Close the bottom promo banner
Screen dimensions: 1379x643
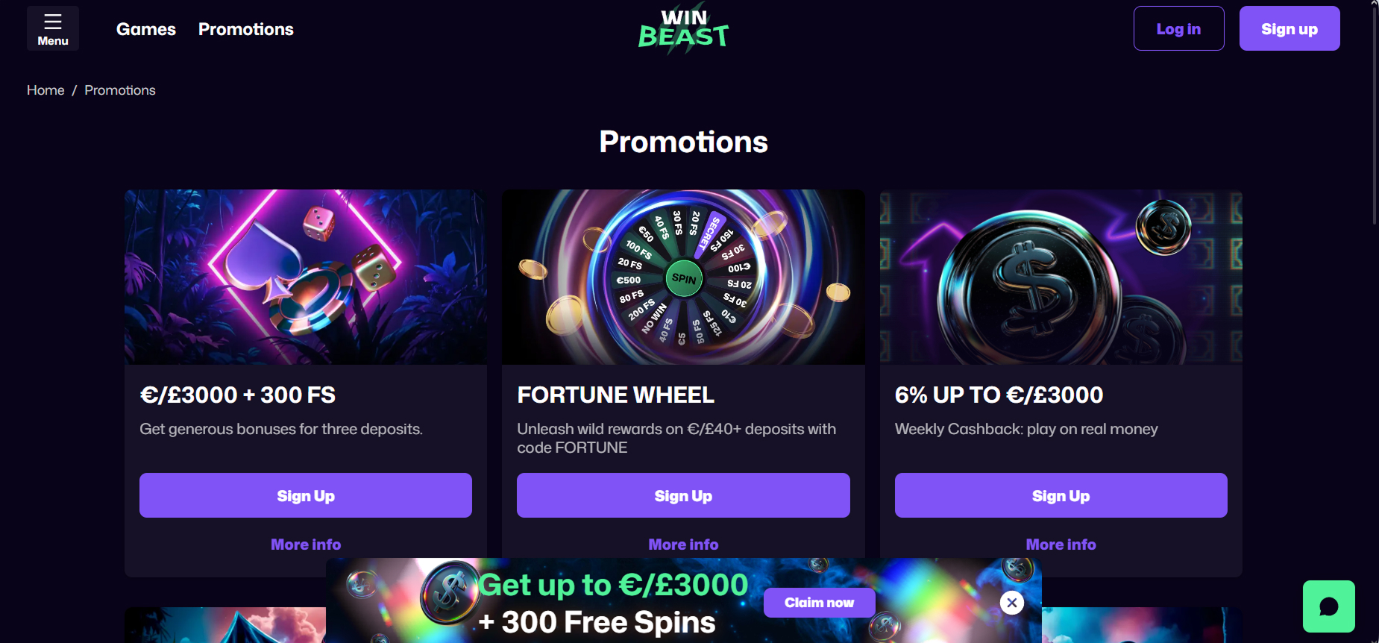(x=1011, y=603)
